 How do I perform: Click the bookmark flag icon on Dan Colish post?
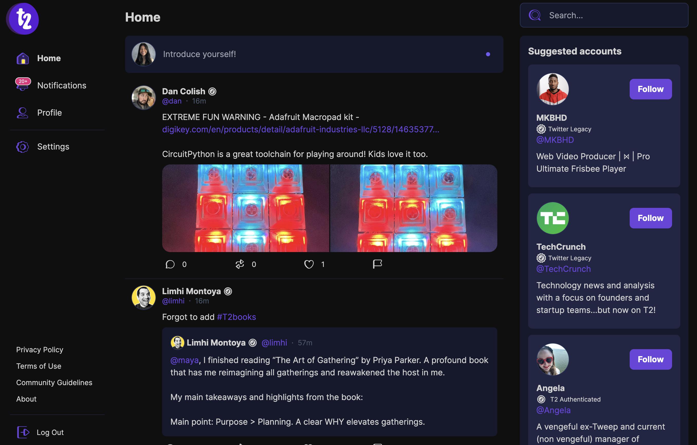coord(377,264)
